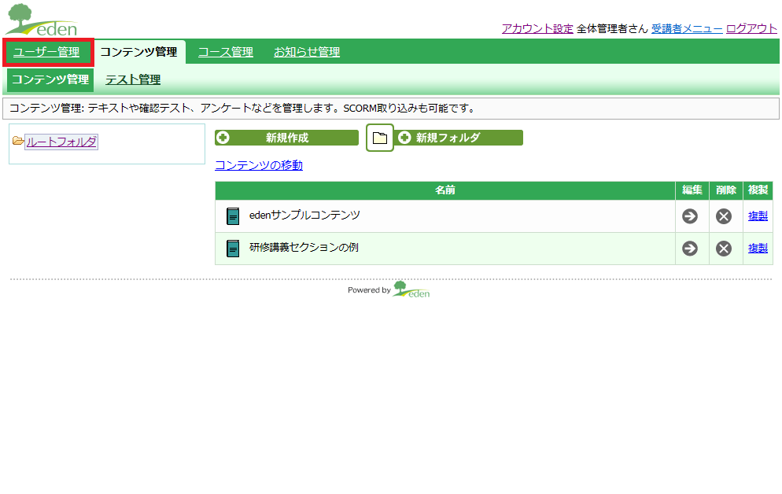The image size is (782, 494).
Task: Go to お知らせ管理 tab
Action: (307, 52)
